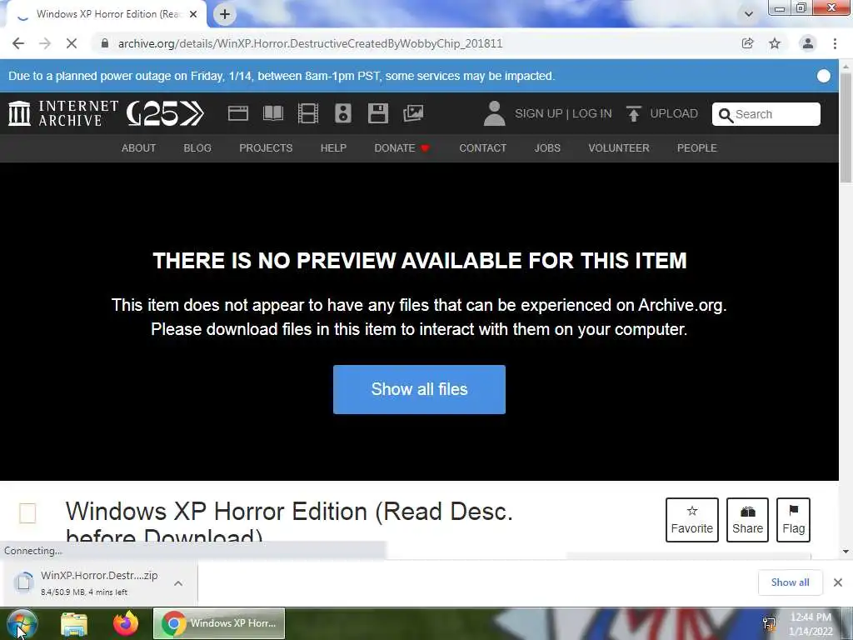Viewport: 853px width, 640px height.
Task: Open the BLOG menu item
Action: coord(197,148)
